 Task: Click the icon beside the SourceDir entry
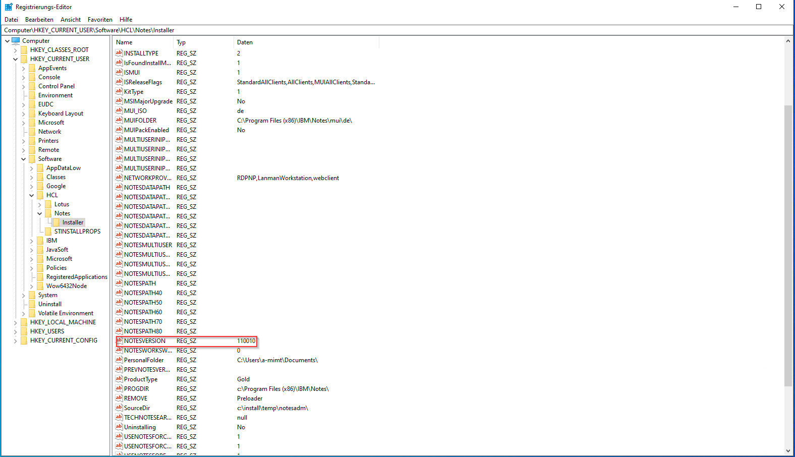point(119,408)
